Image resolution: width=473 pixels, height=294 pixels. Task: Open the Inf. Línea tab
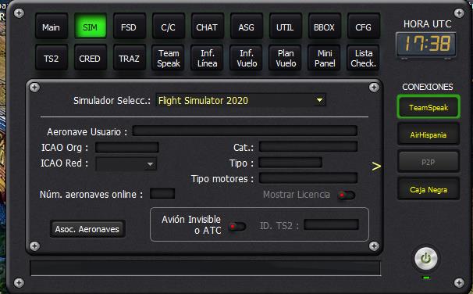coord(208,57)
